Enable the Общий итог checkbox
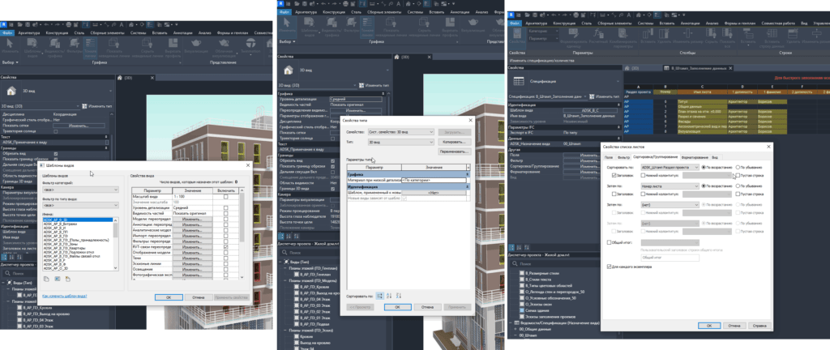830x350 pixels. coord(609,243)
